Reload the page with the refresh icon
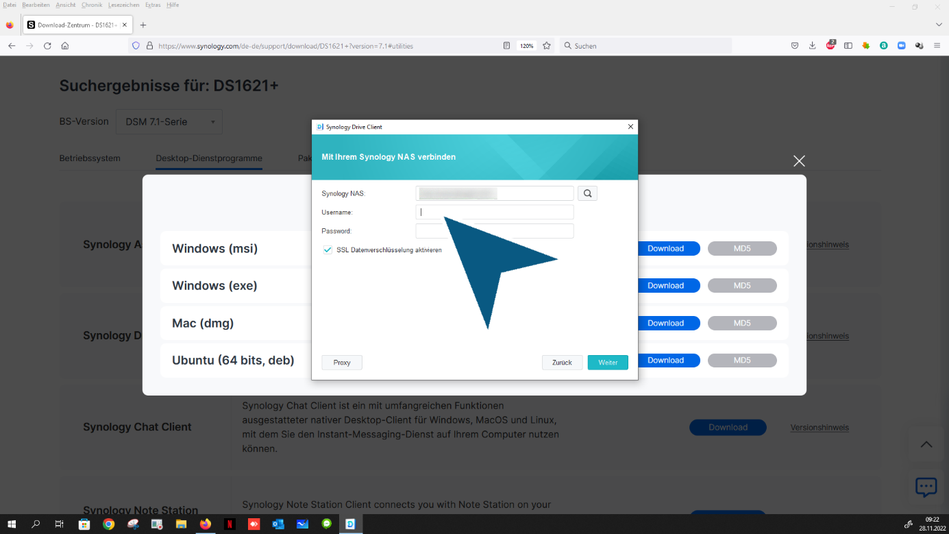This screenshot has width=949, height=534. pos(47,46)
